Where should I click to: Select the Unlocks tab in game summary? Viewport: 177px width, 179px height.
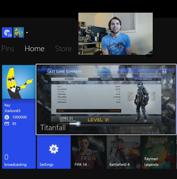(x=106, y=79)
